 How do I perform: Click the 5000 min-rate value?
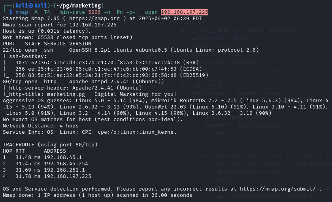[94, 12]
